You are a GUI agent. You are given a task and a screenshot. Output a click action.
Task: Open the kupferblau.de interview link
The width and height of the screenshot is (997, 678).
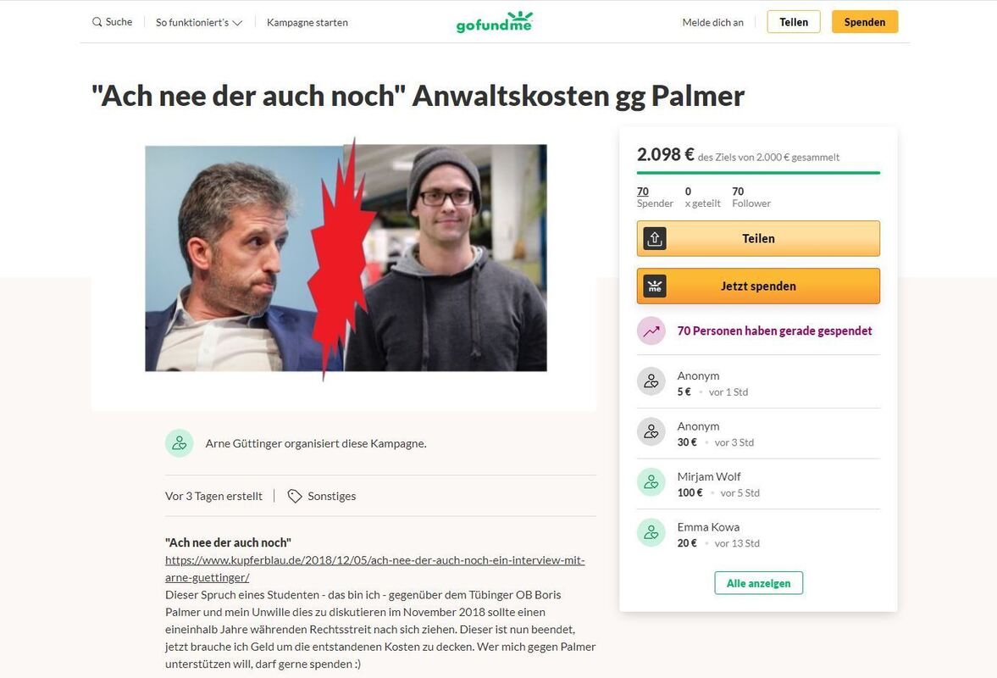coord(375,569)
